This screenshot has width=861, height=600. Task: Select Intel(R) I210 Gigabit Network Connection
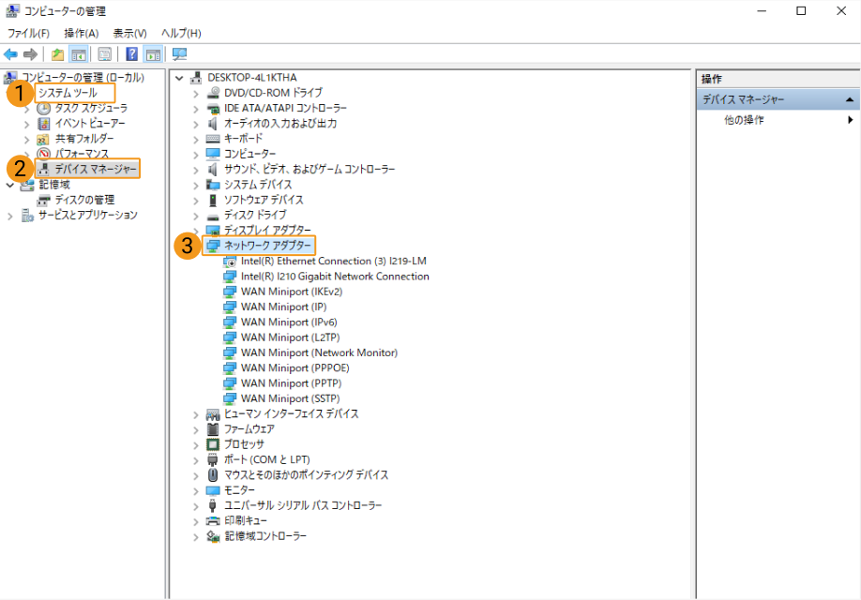pyautogui.click(x=335, y=277)
